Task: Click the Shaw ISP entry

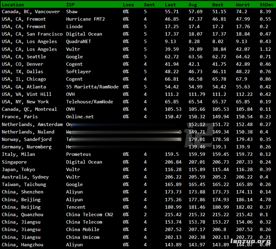Action: tap(72, 12)
